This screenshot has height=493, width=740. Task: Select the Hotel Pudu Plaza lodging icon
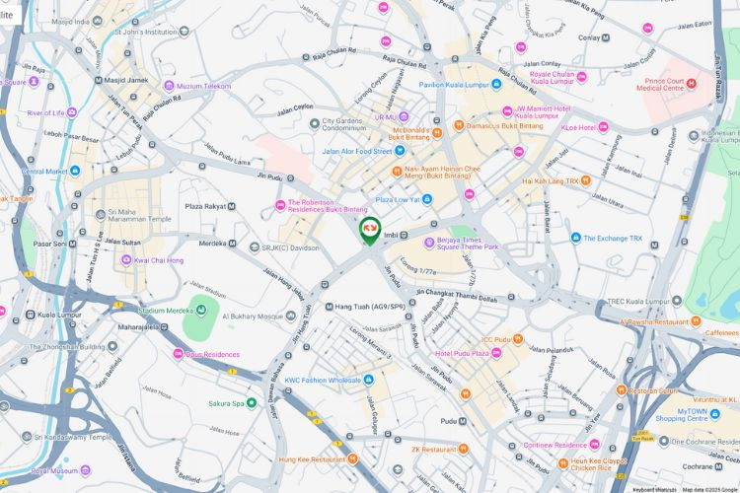tap(496, 352)
